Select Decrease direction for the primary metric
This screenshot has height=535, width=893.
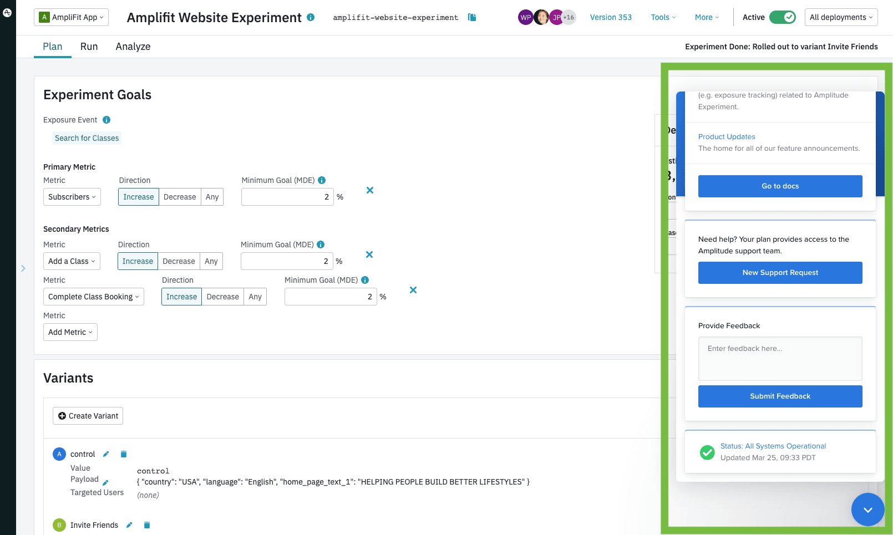click(x=180, y=197)
